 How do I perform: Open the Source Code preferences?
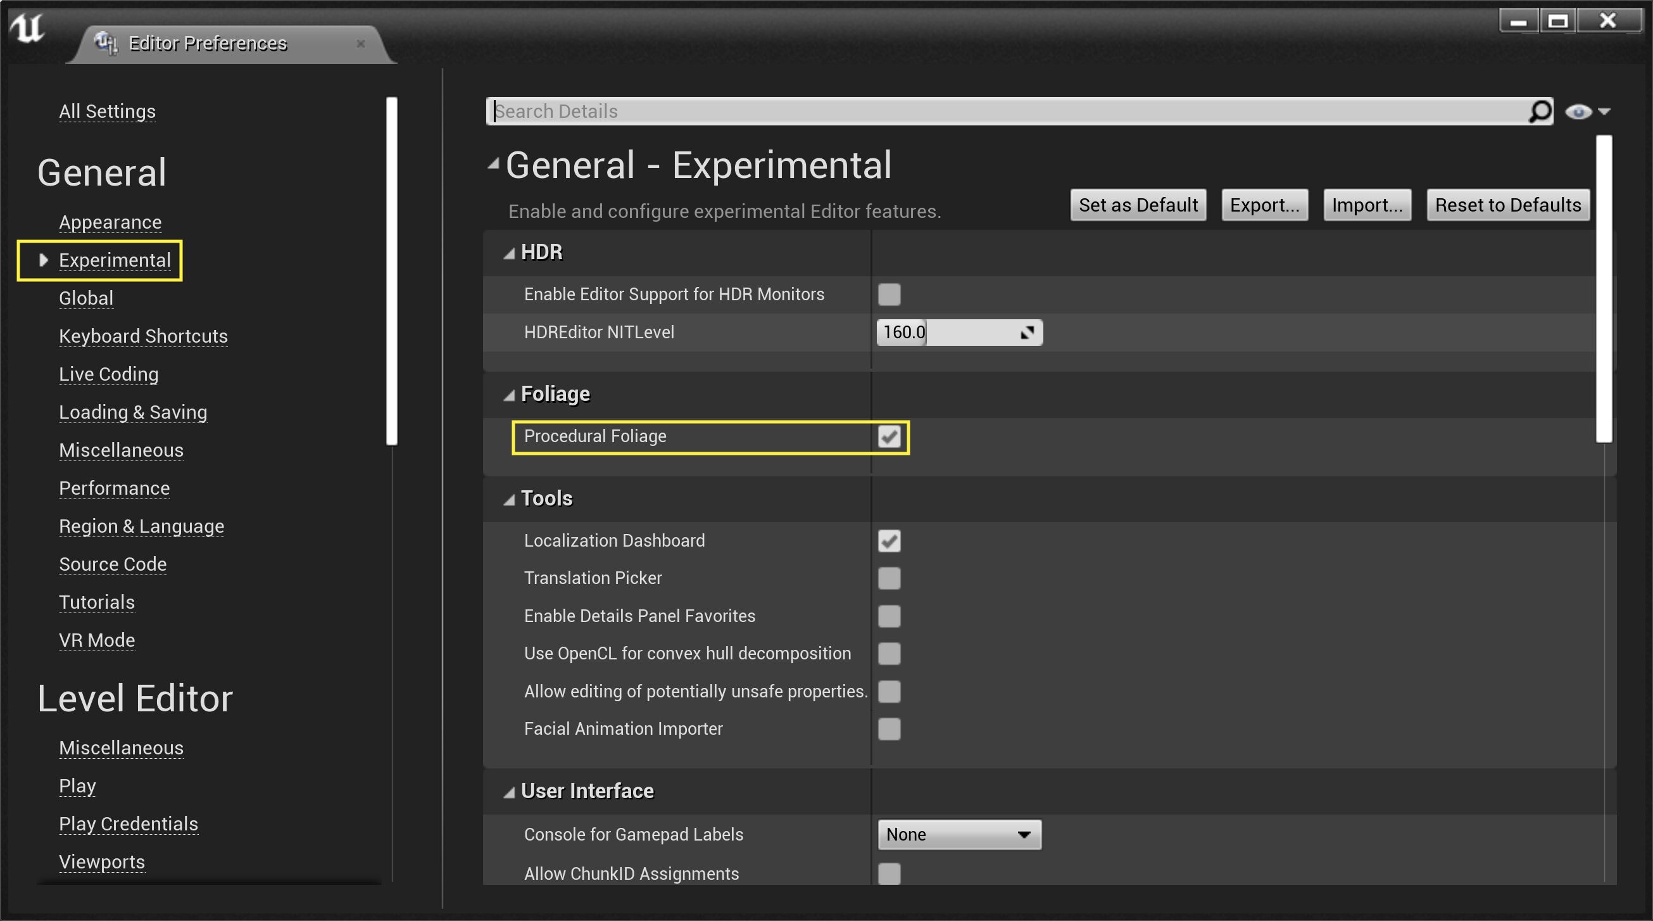(112, 564)
